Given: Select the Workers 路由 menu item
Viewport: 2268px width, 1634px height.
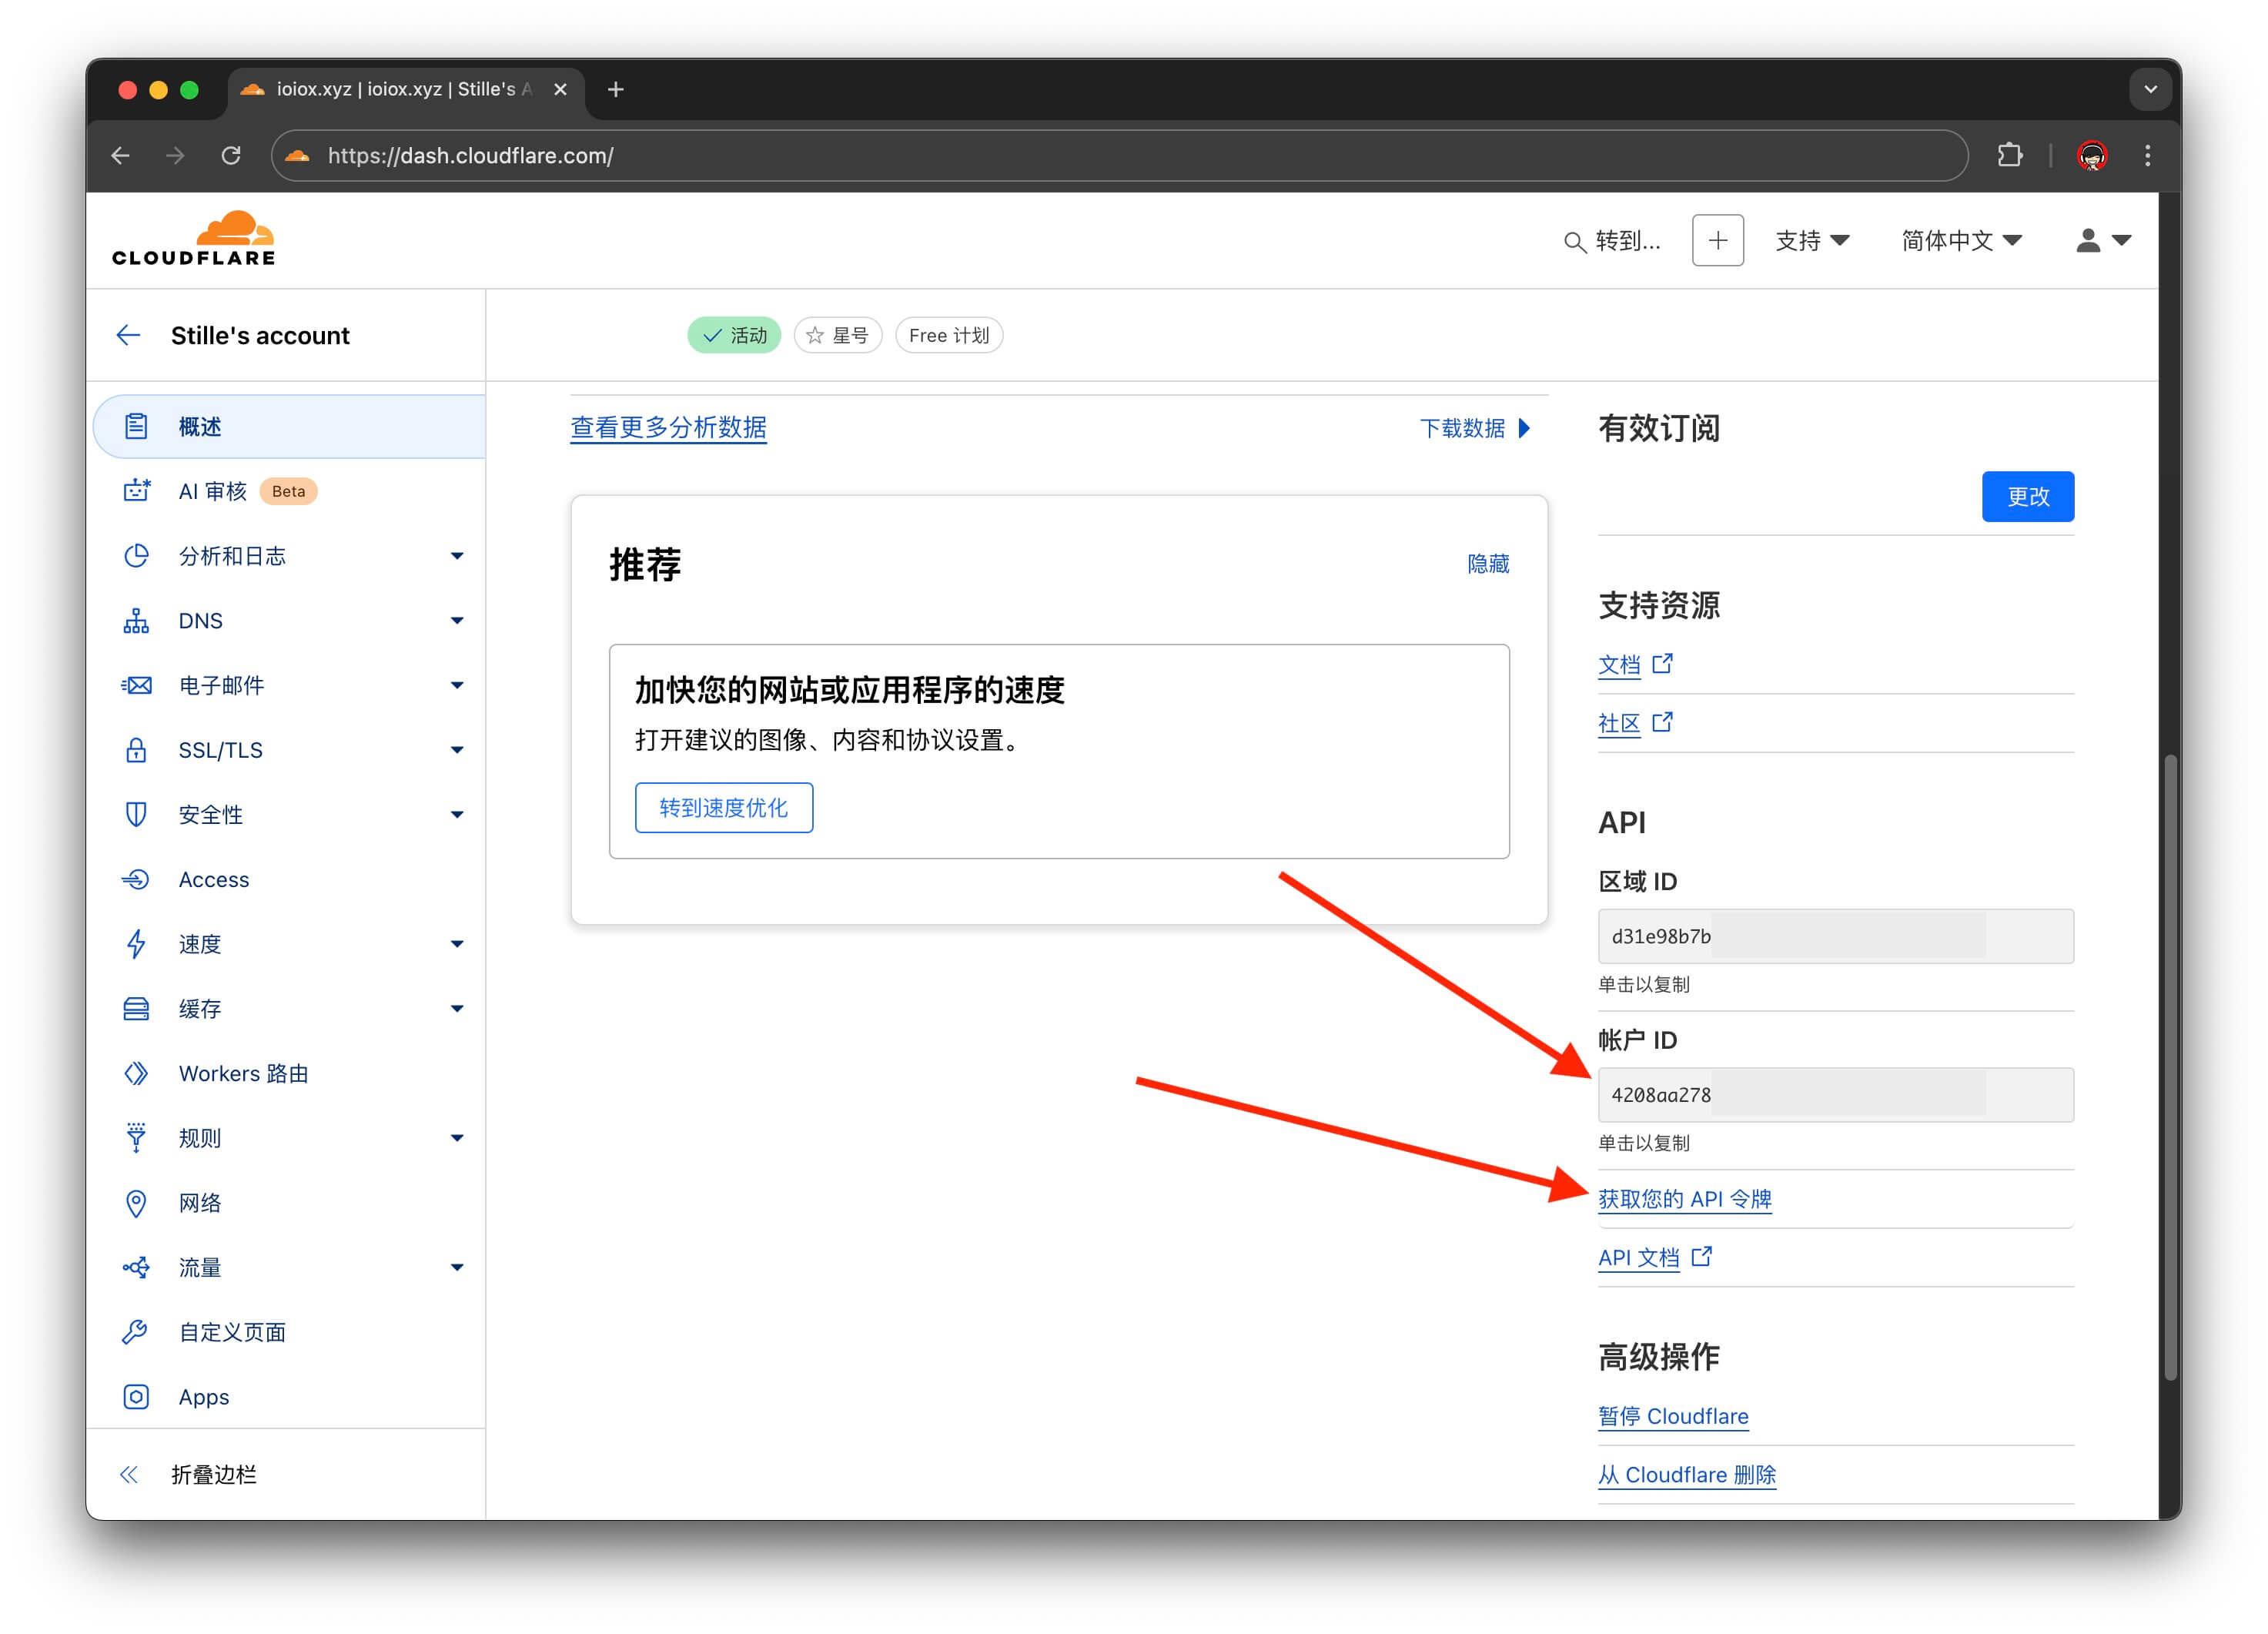Looking at the screenshot, I should click(x=290, y=1073).
